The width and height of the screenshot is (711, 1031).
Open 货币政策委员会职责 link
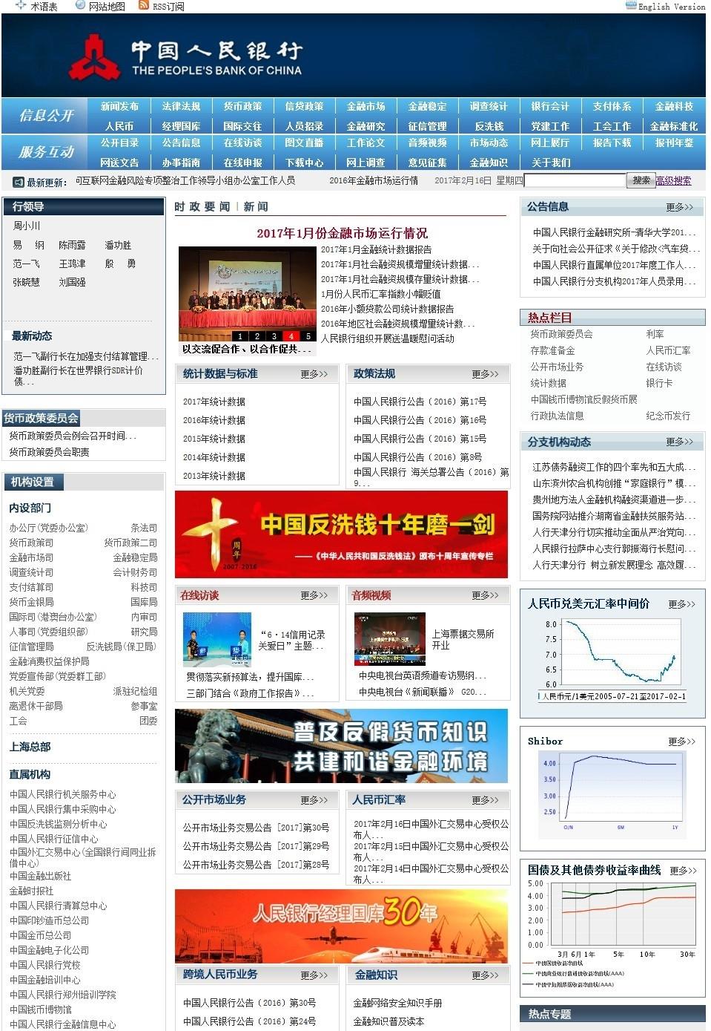(49, 452)
